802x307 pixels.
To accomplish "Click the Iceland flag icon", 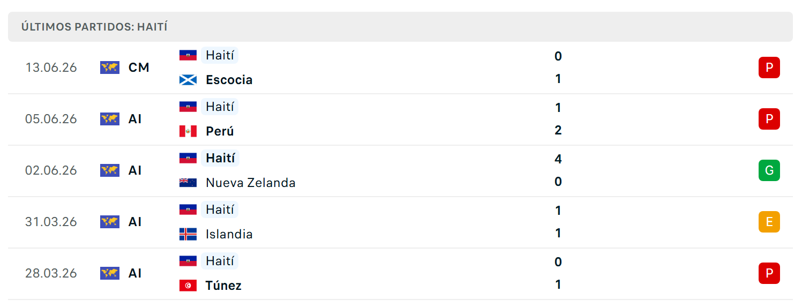I will (188, 234).
